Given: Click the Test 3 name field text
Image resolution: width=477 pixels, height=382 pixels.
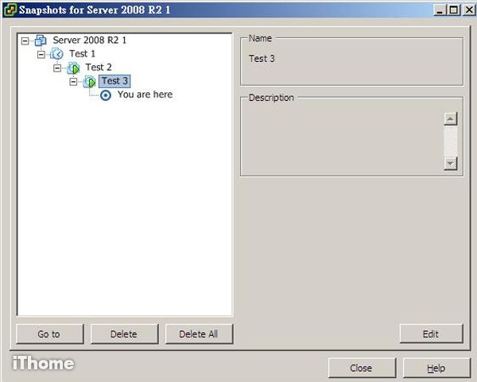Looking at the screenshot, I should 262,58.
